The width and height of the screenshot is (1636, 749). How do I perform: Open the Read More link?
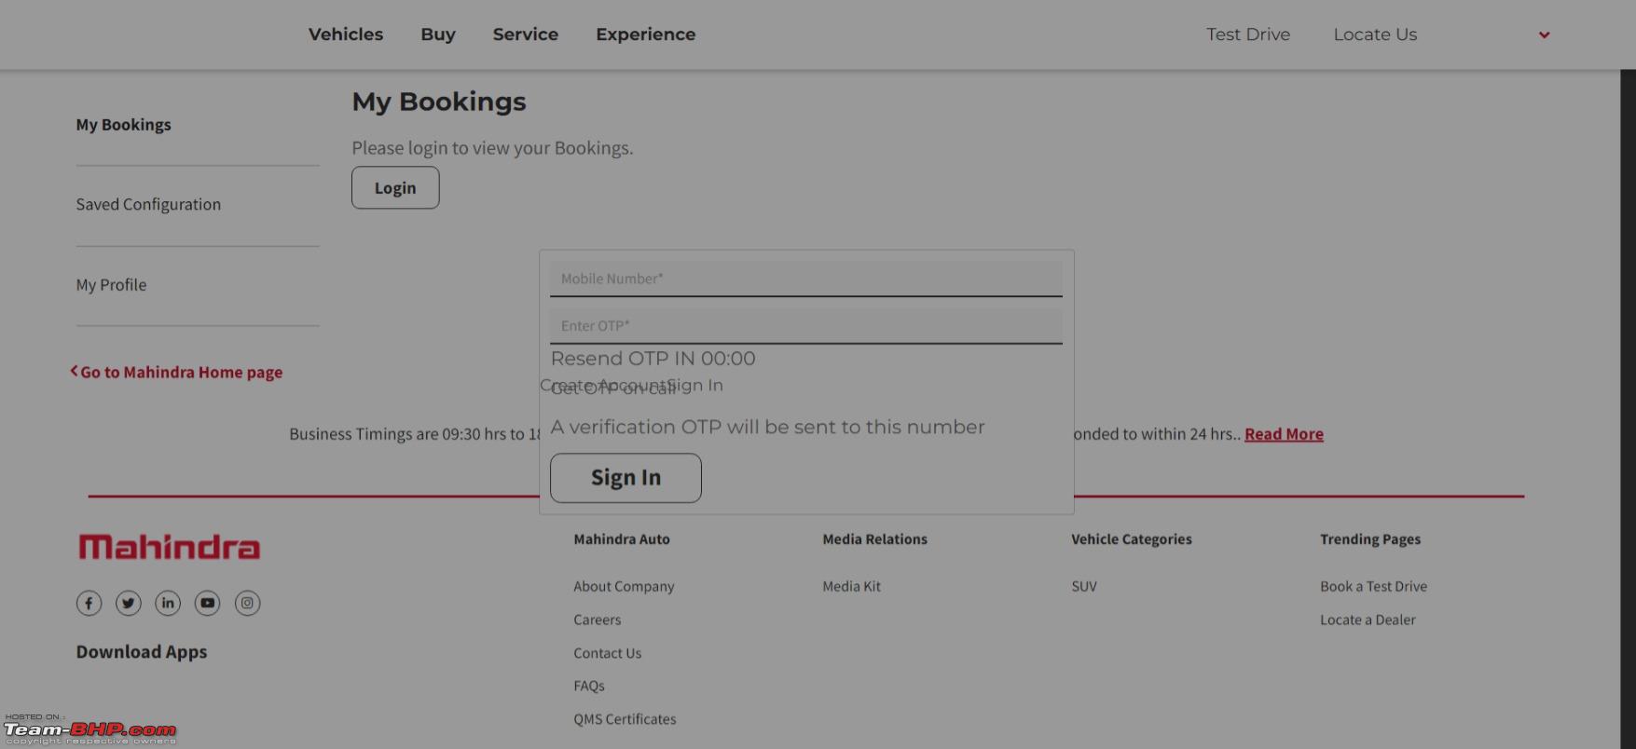coord(1284,434)
